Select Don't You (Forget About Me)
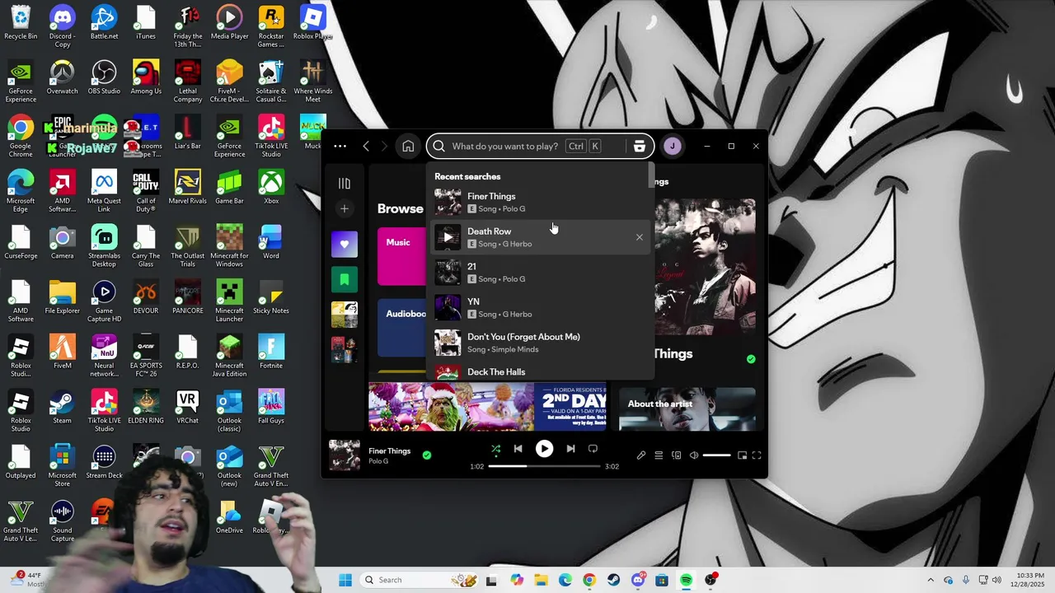The width and height of the screenshot is (1055, 593). point(540,343)
